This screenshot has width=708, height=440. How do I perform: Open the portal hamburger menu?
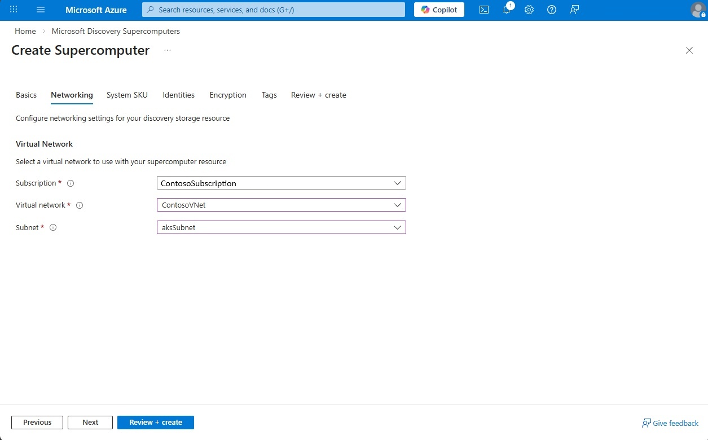coord(41,10)
